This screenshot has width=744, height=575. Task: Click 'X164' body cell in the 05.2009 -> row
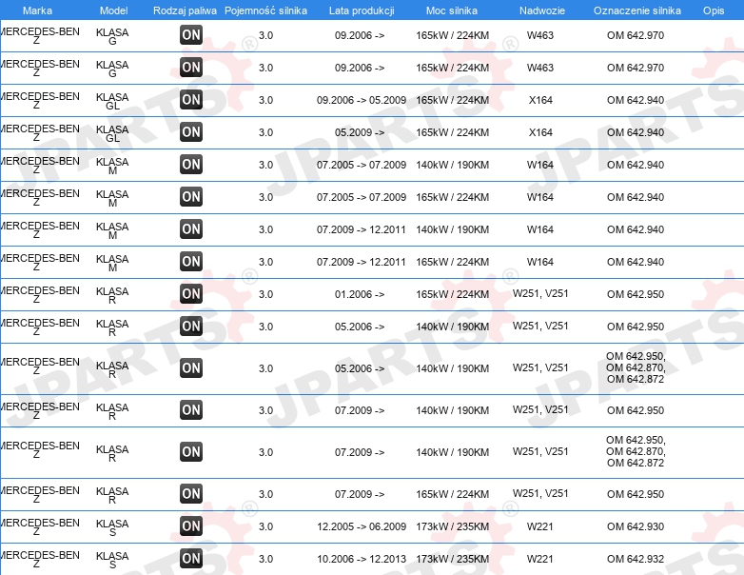tap(540, 132)
